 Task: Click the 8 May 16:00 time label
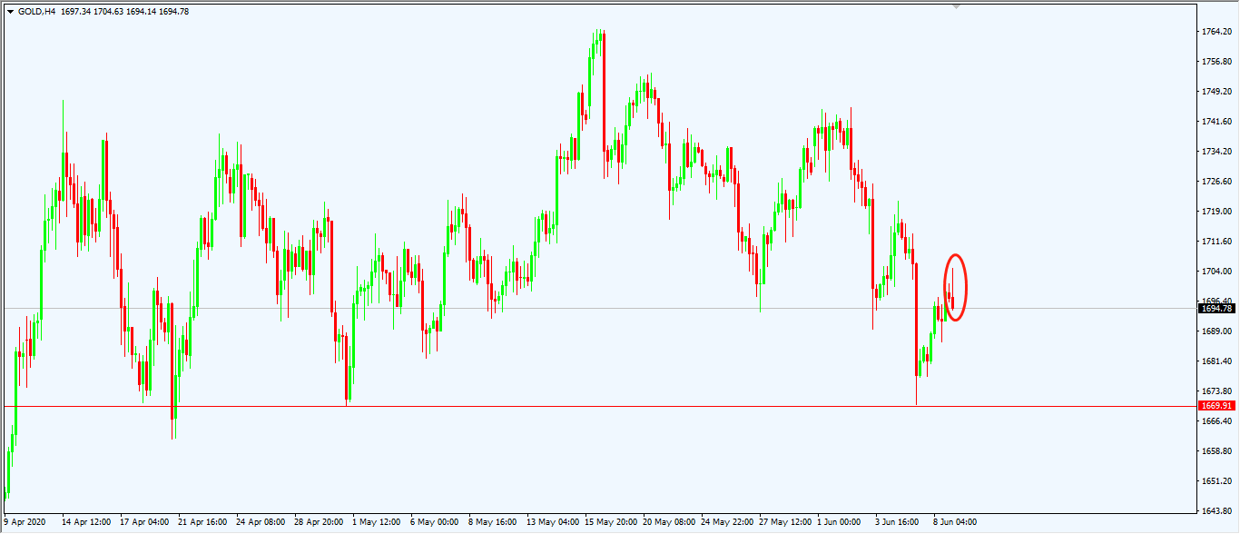493,522
